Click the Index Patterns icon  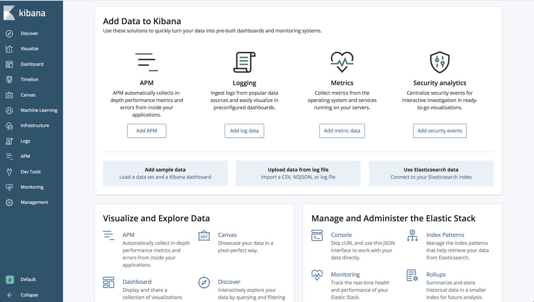412,236
